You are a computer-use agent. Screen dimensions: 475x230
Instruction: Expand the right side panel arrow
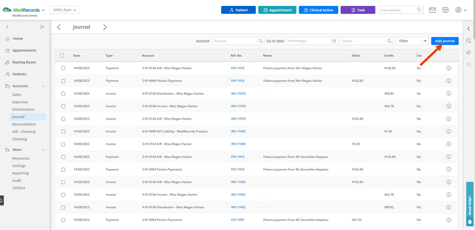click(x=469, y=29)
